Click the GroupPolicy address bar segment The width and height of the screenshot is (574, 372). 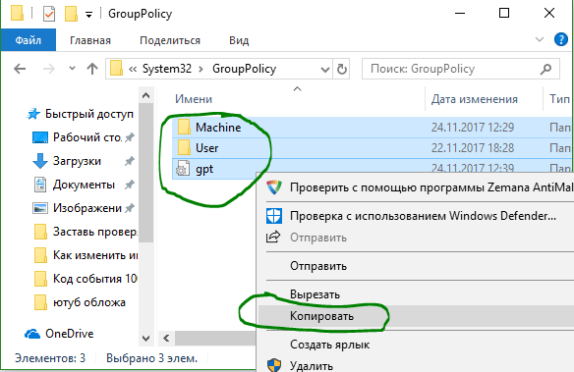[244, 69]
